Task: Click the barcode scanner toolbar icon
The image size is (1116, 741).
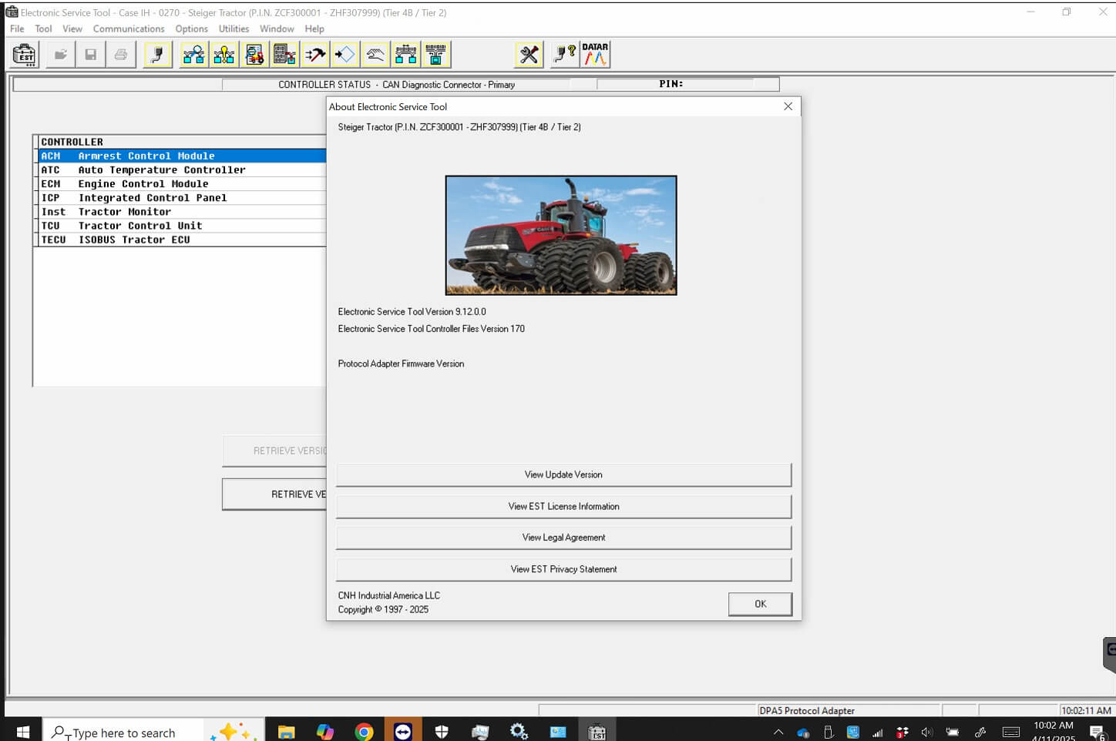Action: (x=436, y=55)
